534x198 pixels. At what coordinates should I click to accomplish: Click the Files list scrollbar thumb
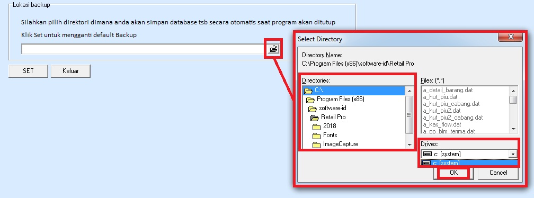click(x=513, y=100)
